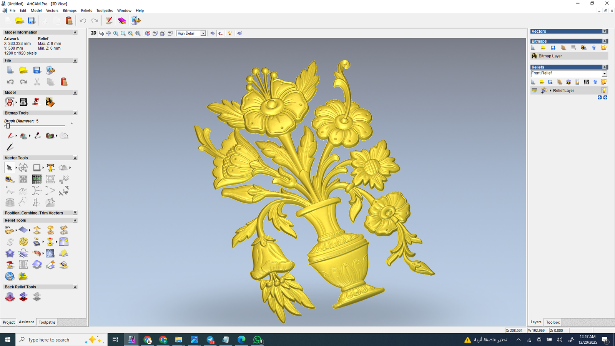The height and width of the screenshot is (346, 615).
Task: Select the Create Vector Text tool
Action: pyautogui.click(x=50, y=168)
